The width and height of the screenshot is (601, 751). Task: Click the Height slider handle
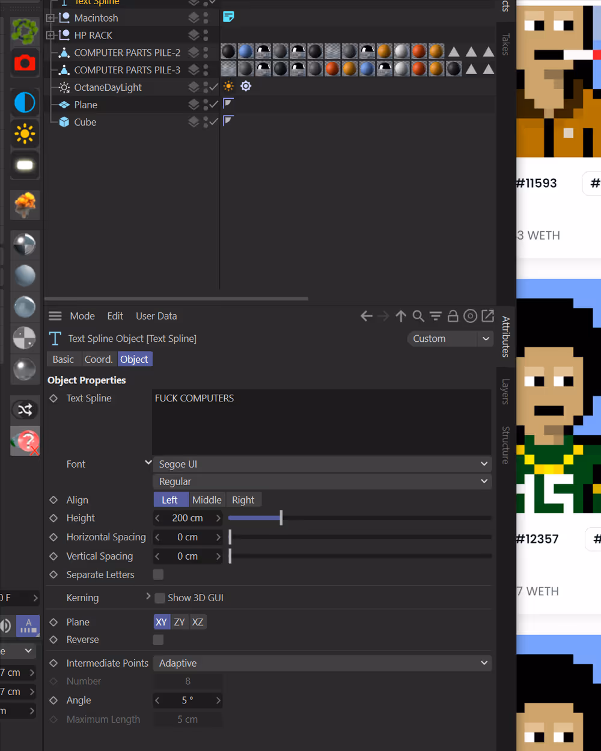pos(281,518)
